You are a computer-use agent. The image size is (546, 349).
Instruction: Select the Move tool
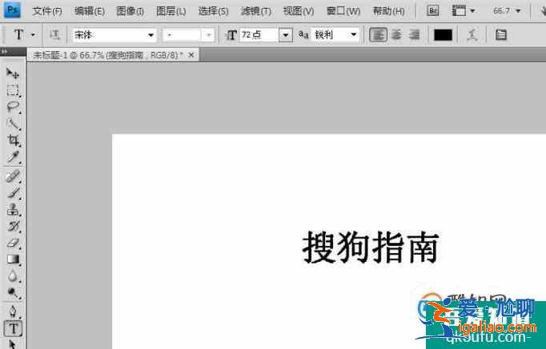[13, 73]
